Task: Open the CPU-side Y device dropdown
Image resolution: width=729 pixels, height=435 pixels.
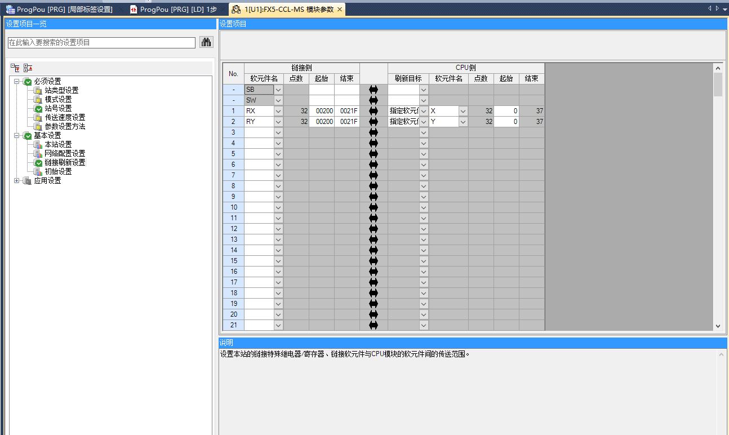Action: [x=463, y=122]
